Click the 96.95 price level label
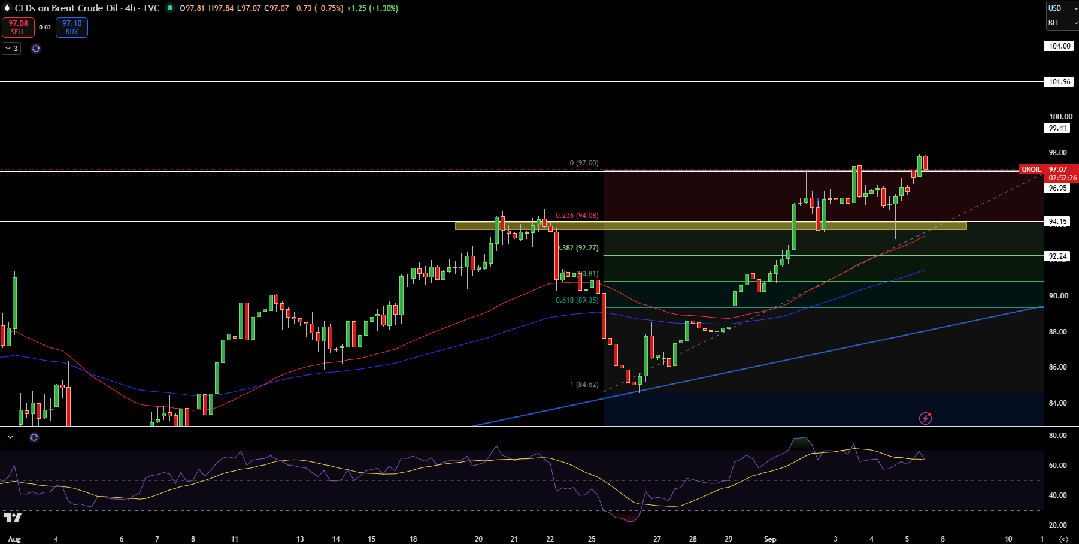Screen dimensions: 1079x544 1058,188
